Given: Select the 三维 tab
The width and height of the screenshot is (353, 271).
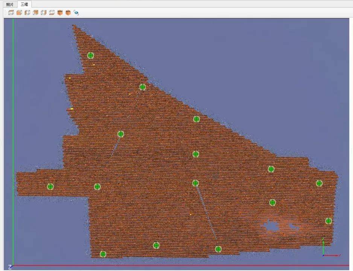Looking at the screenshot, I should [x=24, y=4].
